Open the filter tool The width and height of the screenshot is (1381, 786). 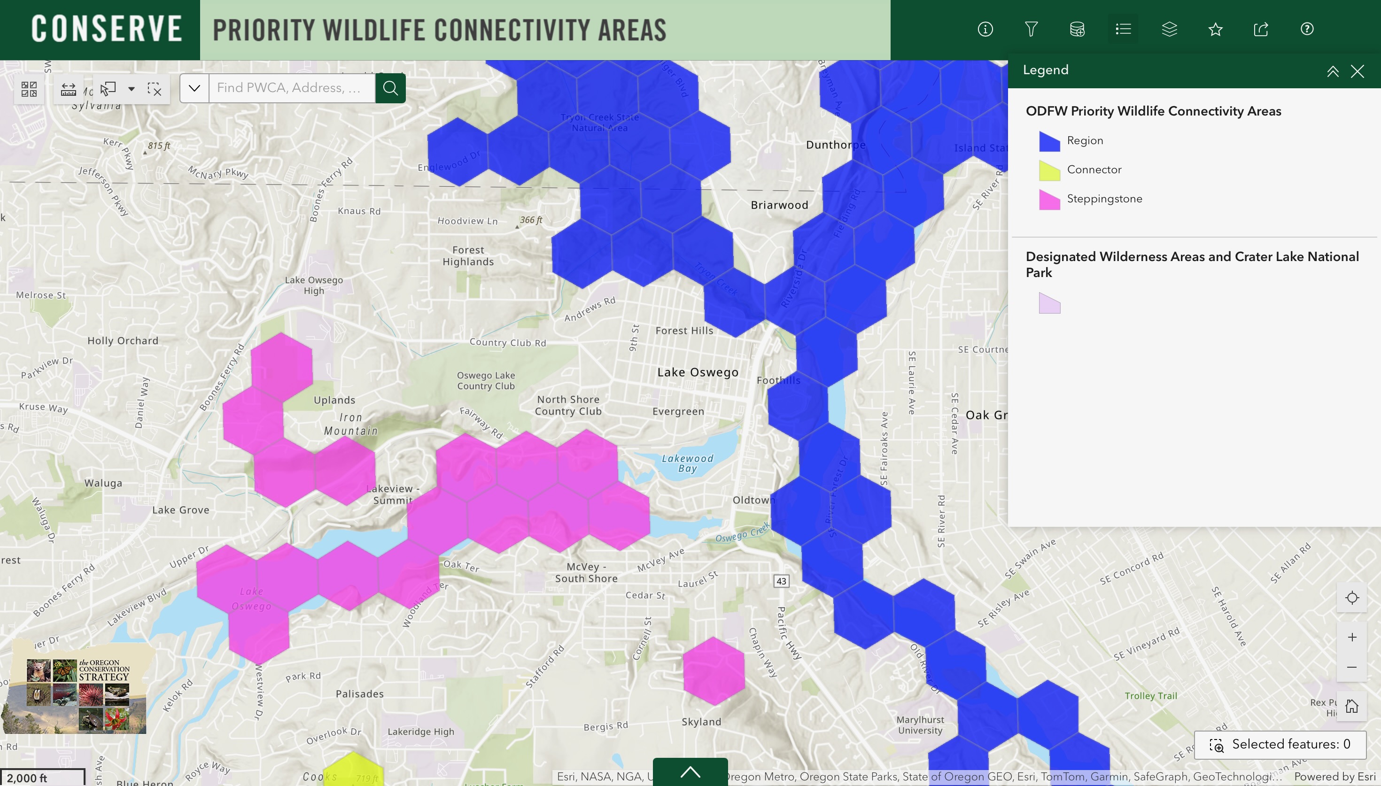1031,29
